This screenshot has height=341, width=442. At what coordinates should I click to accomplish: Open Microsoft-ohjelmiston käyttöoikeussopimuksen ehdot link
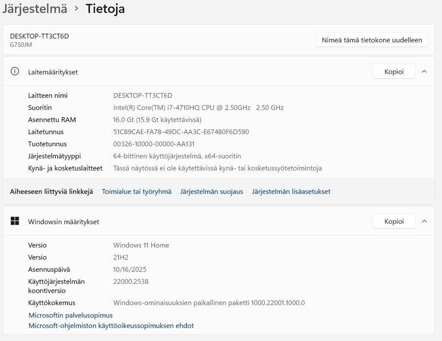point(111,326)
